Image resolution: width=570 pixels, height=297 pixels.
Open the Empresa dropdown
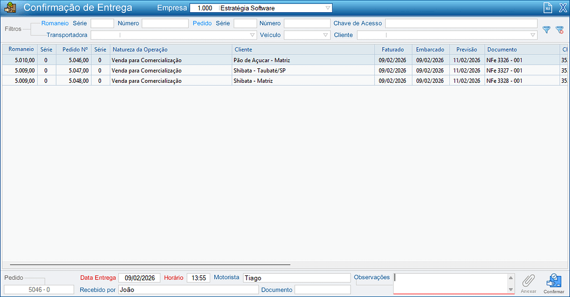(327, 8)
